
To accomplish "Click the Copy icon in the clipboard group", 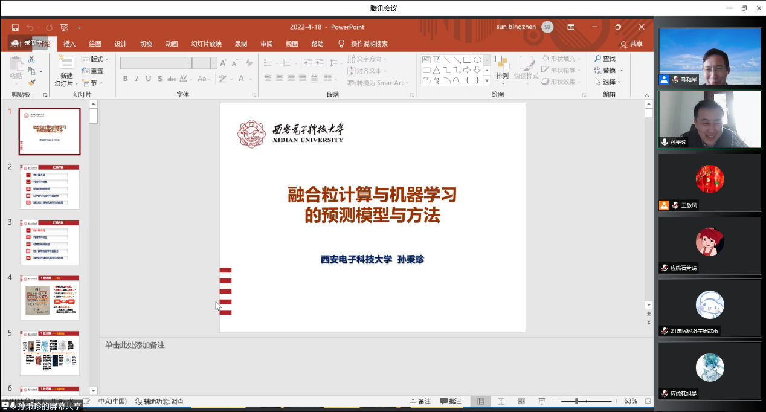I will [x=31, y=71].
